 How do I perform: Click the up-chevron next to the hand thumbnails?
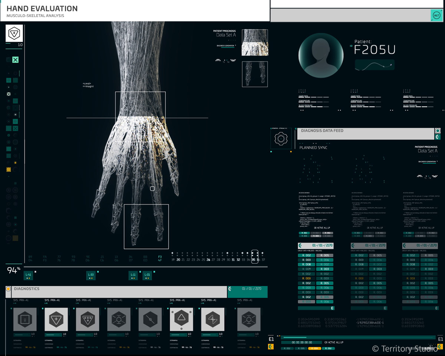tap(218, 60)
